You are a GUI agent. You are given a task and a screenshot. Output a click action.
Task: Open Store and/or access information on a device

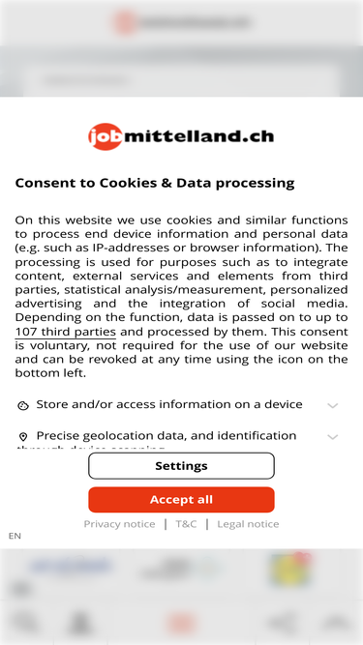click(x=181, y=405)
